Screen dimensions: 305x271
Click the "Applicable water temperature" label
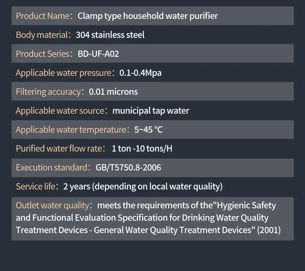[x=71, y=130]
